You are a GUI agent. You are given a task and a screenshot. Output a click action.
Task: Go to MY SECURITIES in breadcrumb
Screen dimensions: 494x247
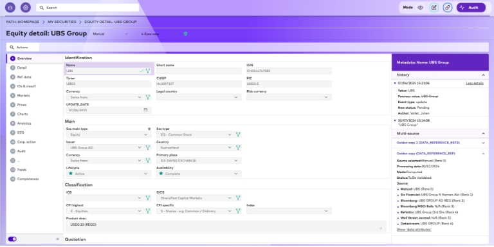click(x=62, y=22)
